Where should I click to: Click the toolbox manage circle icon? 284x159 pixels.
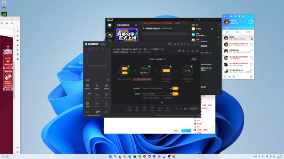[x=108, y=80]
